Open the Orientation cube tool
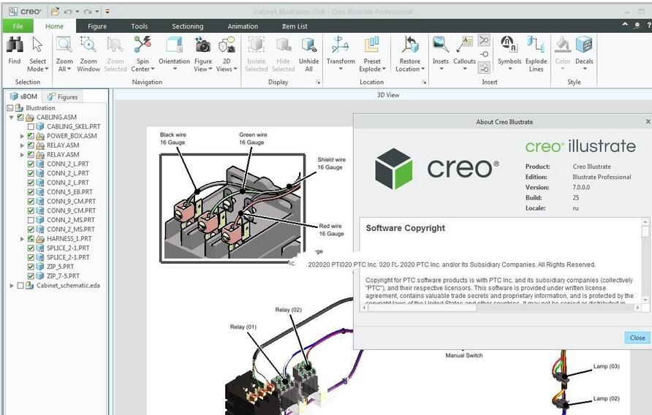 174,53
